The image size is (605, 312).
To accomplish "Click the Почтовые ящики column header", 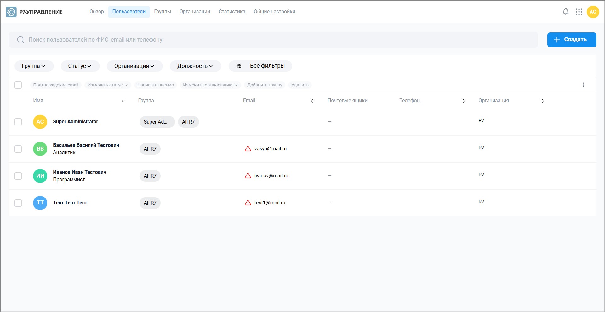I will (x=347, y=101).
